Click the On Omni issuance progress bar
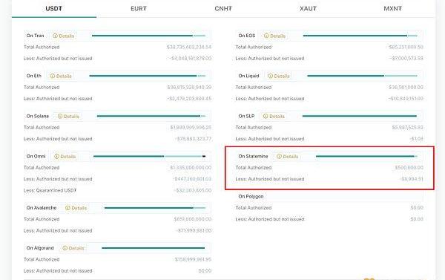Viewport: 445px width, 280px height. (149, 157)
